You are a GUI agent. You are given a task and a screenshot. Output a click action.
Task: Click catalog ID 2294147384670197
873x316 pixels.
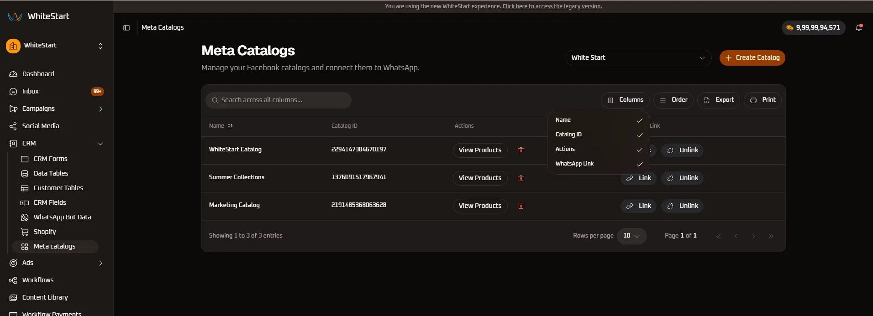[x=359, y=150]
